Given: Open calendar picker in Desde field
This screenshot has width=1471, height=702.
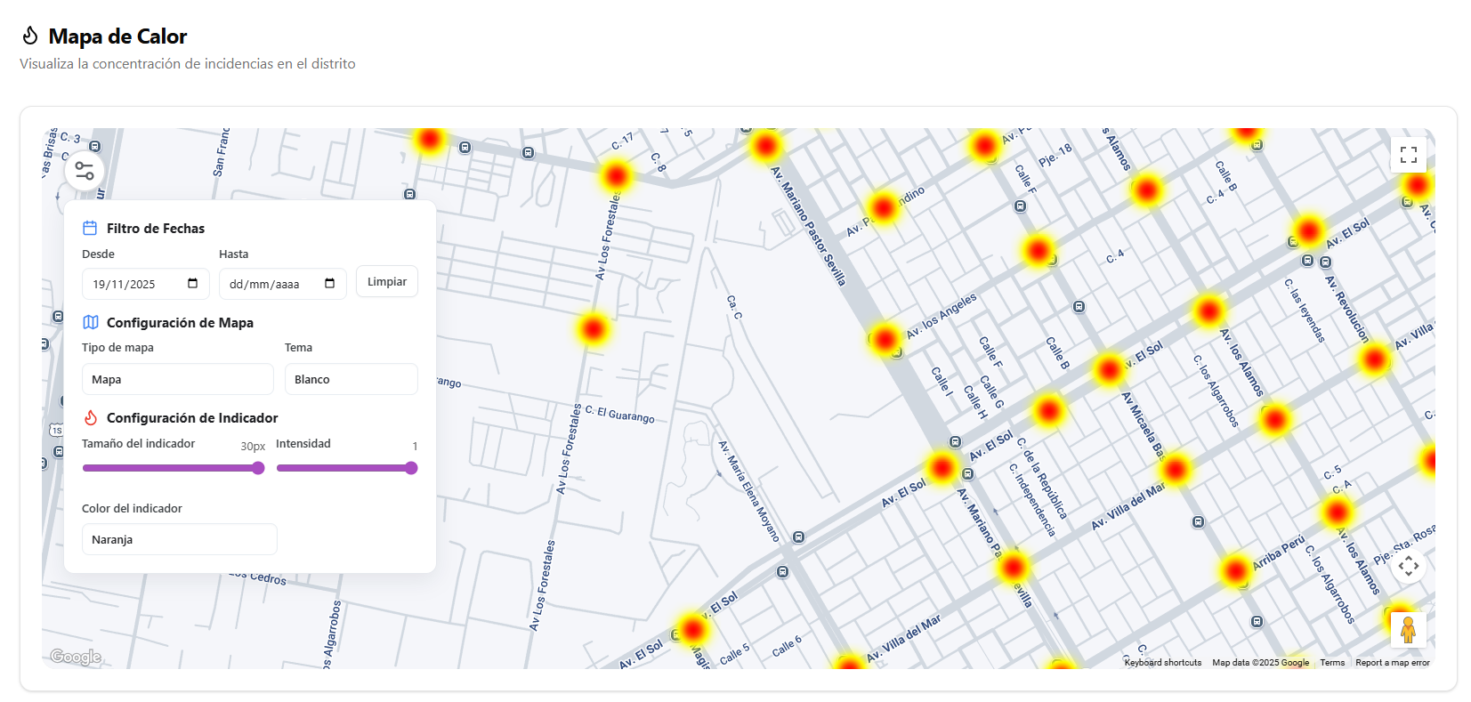Looking at the screenshot, I should 192,284.
